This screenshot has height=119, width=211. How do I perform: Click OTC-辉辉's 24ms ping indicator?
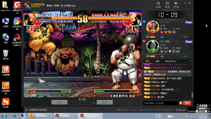(x=184, y=56)
